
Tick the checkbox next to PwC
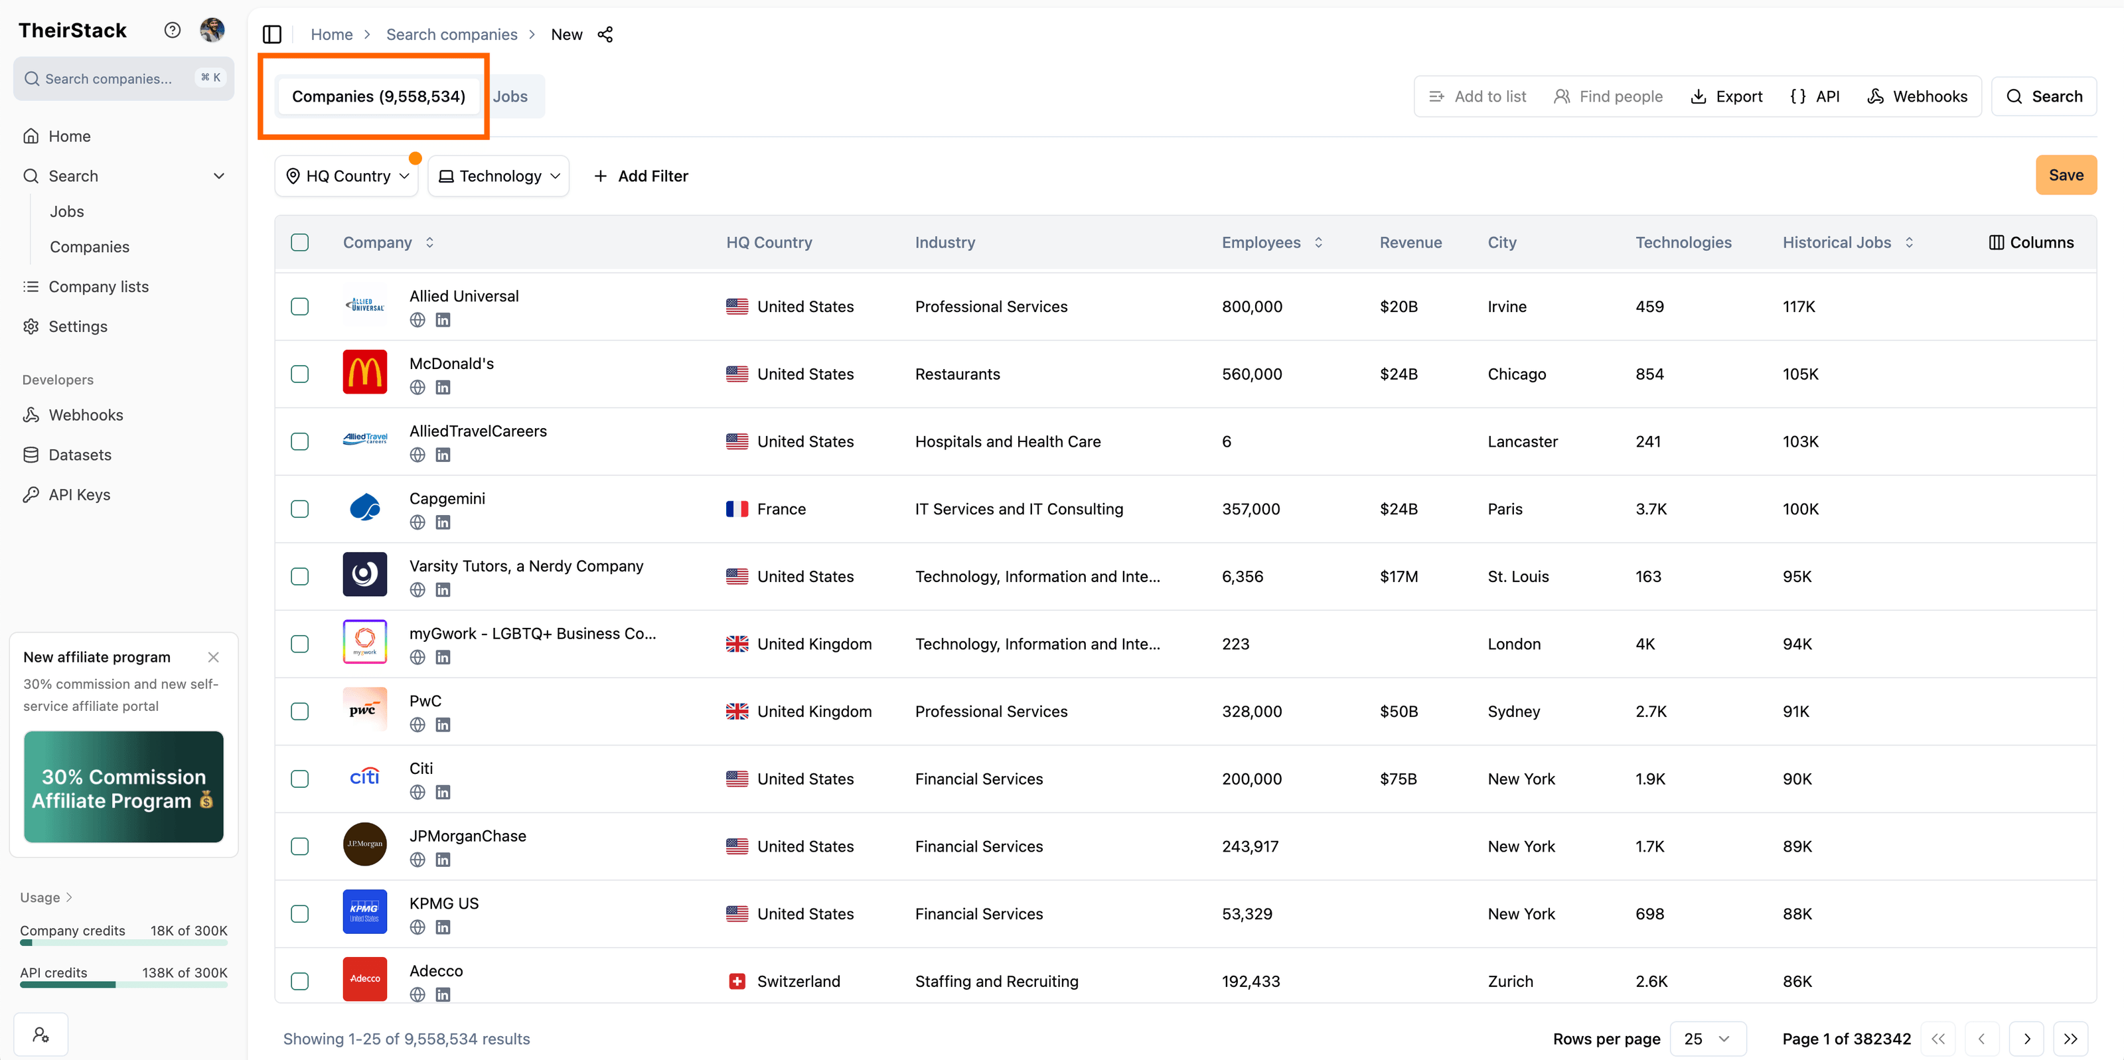tap(299, 710)
